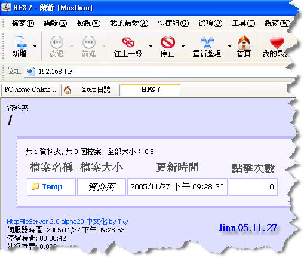Open the dropdown arrow beside 停止
Screen dimensions: 304x258
click(183, 46)
